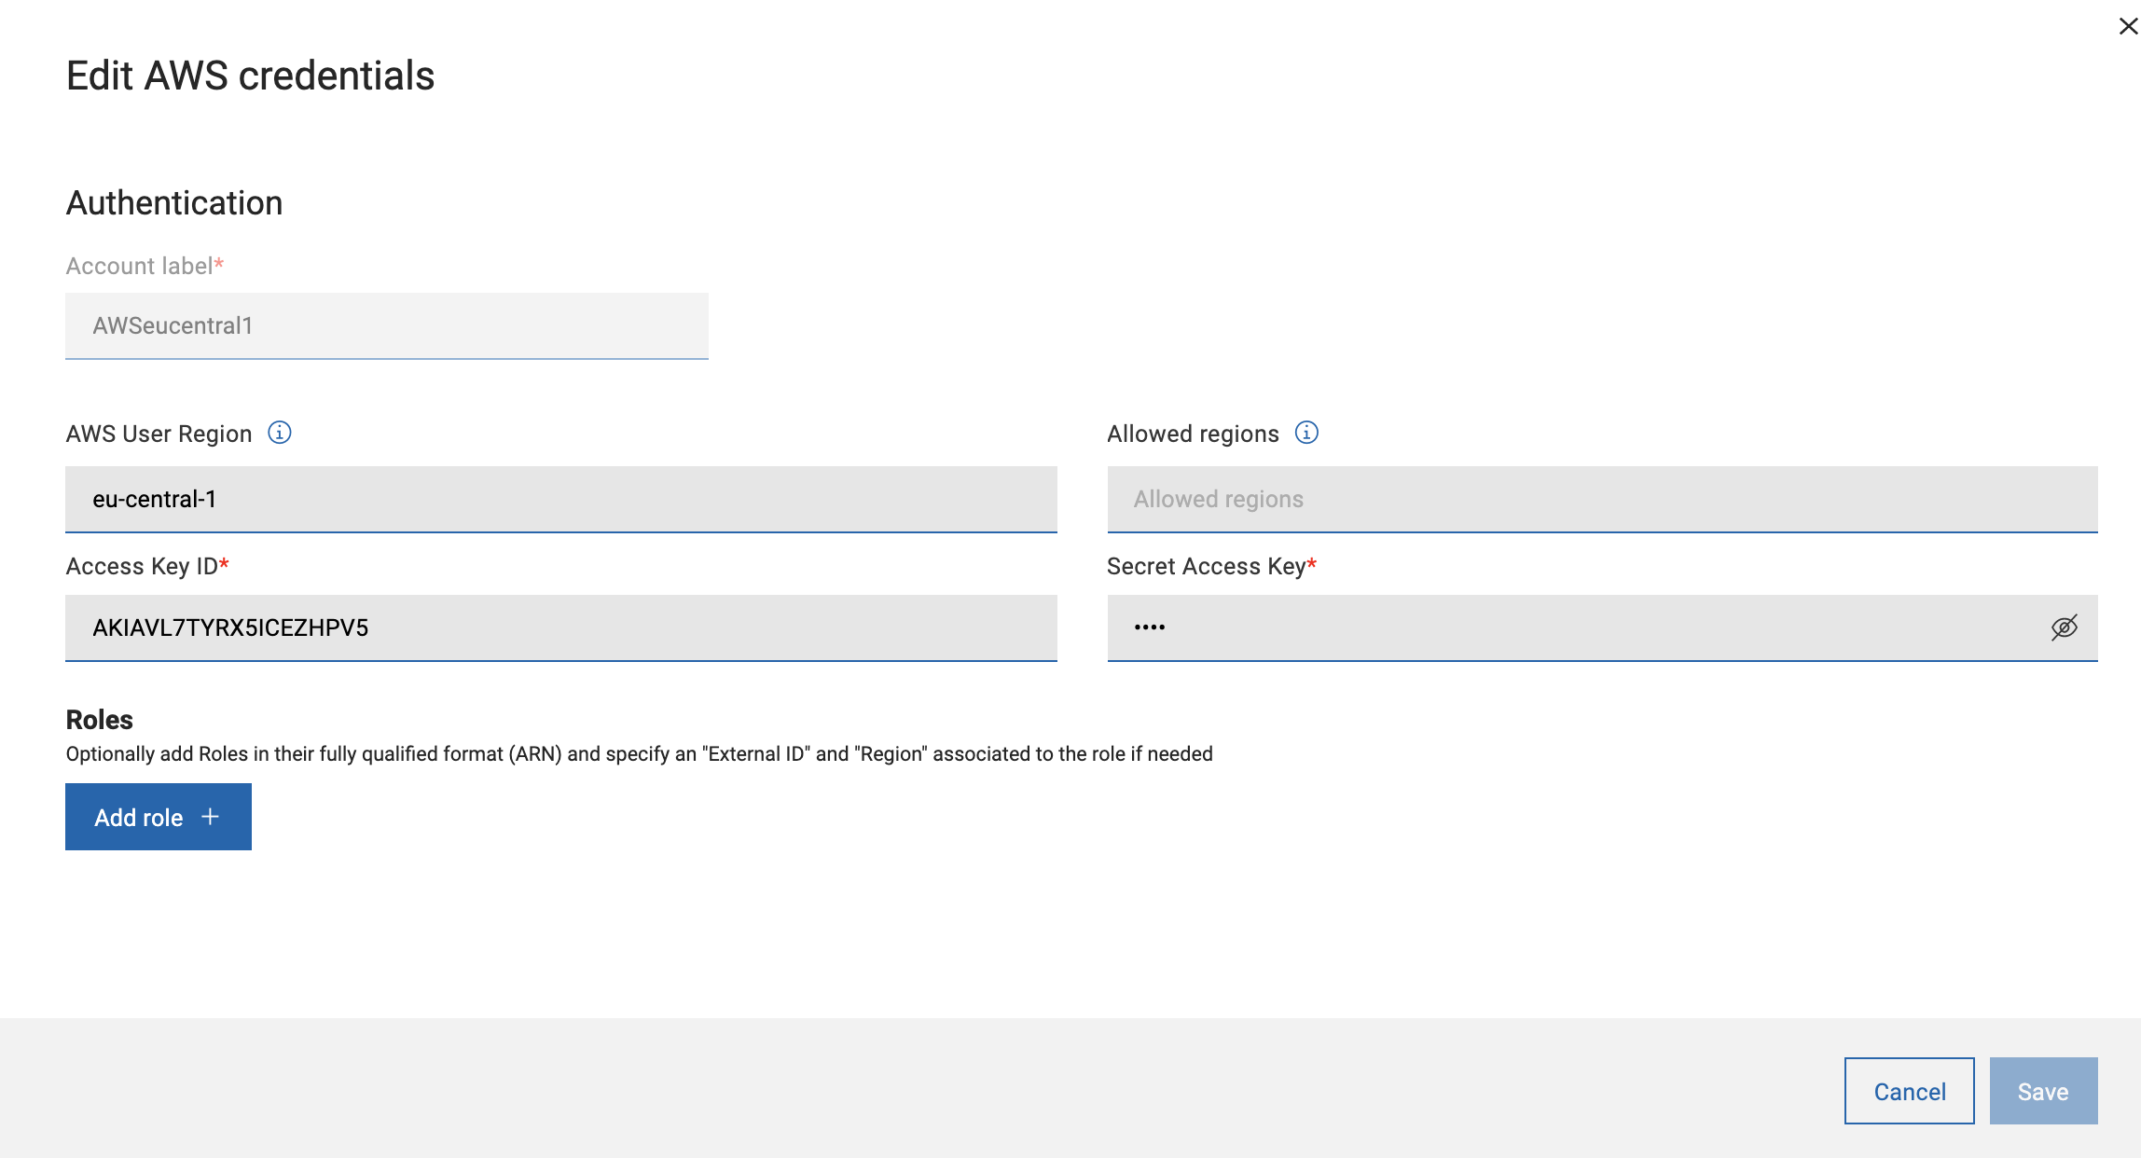
Task: Click the Roles section heading
Action: pyautogui.click(x=99, y=720)
